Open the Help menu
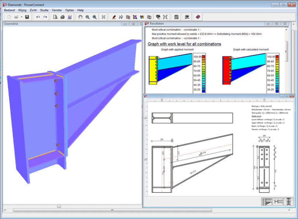Image resolution: width=298 pixels, height=219 pixels. click(80, 10)
